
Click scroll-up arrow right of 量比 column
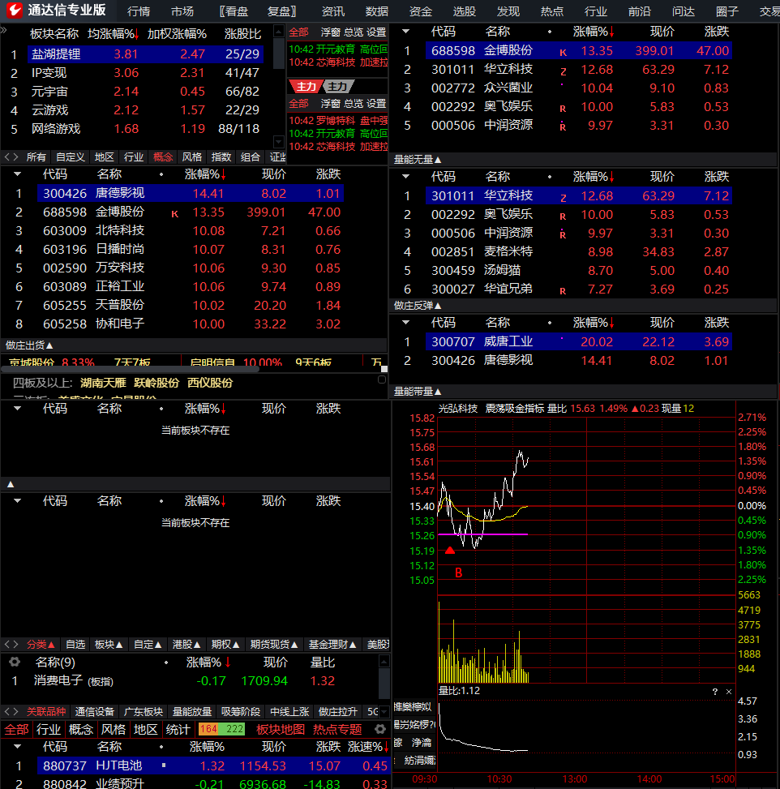384,661
